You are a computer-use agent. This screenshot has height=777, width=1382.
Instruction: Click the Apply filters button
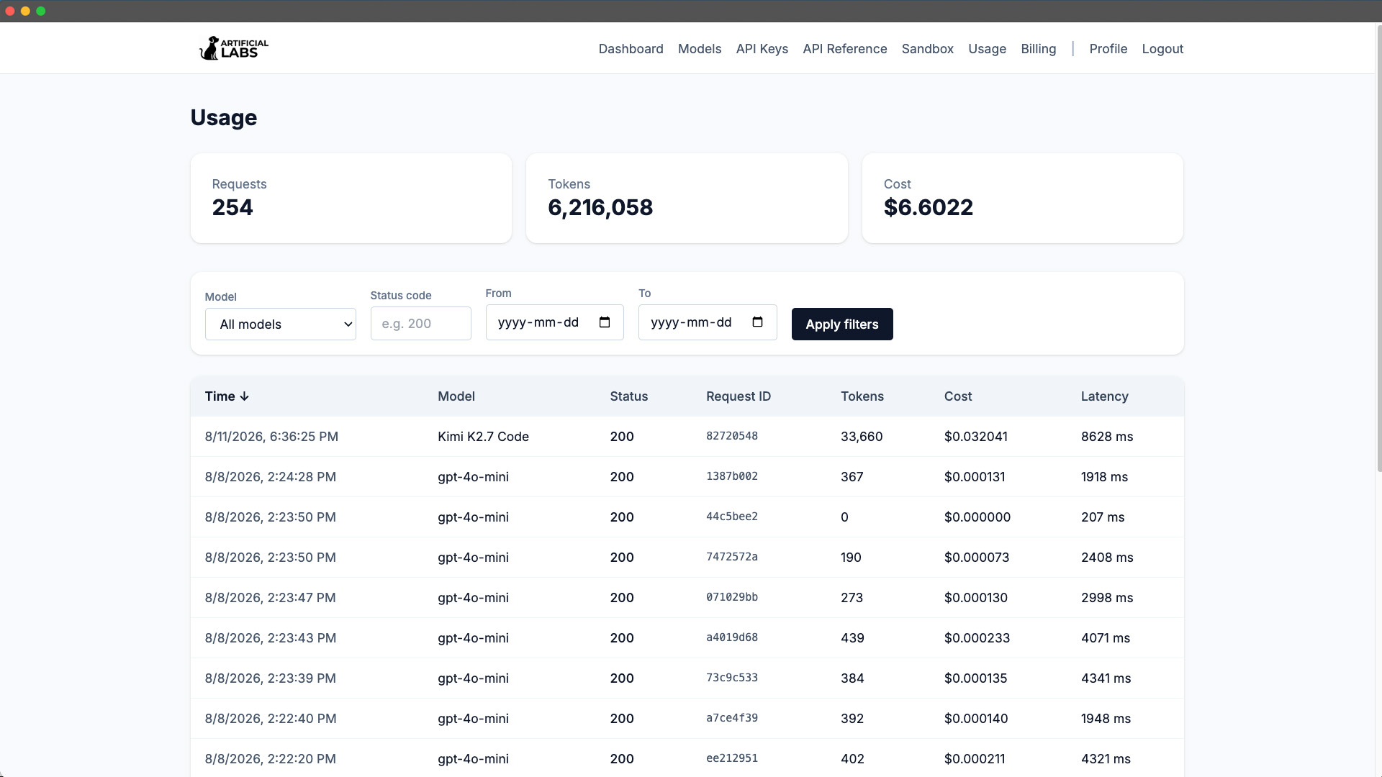(842, 324)
